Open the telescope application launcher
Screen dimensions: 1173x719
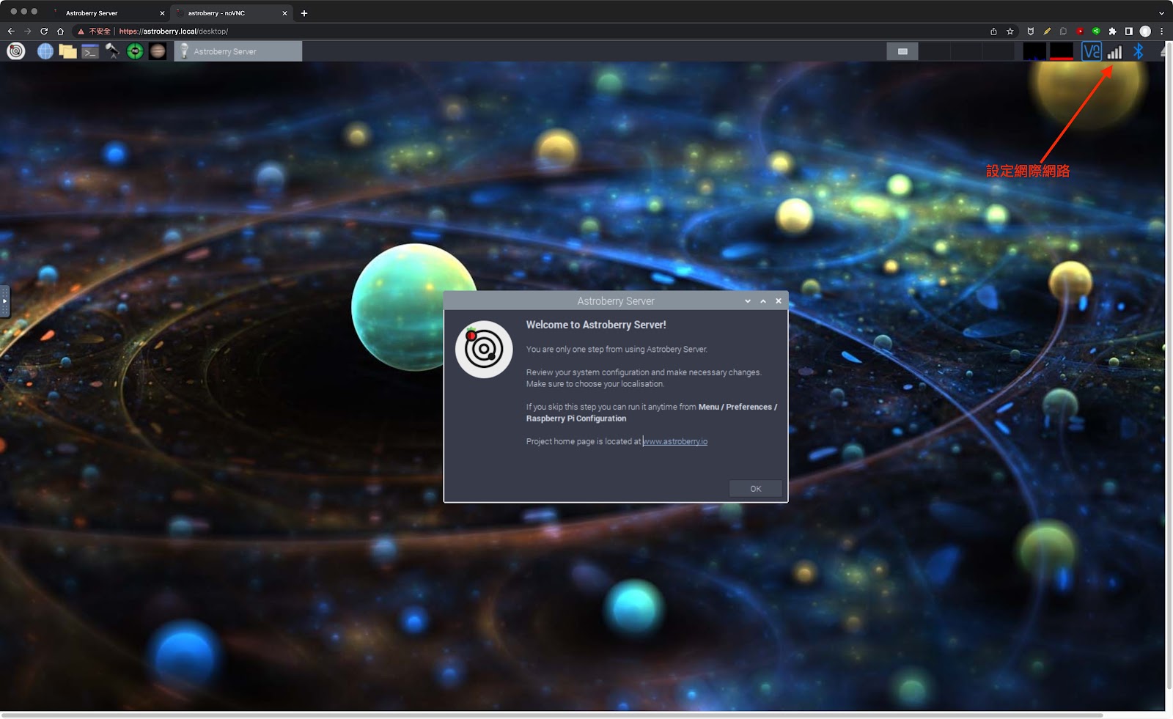tap(112, 51)
